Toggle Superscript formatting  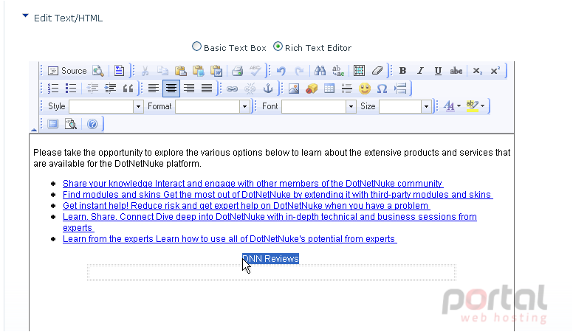[495, 71]
